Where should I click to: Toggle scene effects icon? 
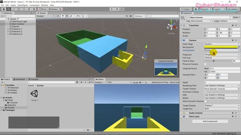tap(71, 16)
